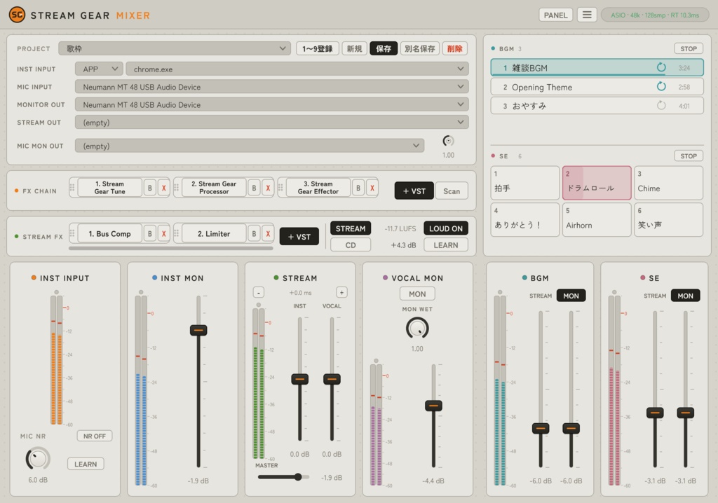Select Opening Theme track row
Viewport: 718px width, 503px height.
click(597, 86)
